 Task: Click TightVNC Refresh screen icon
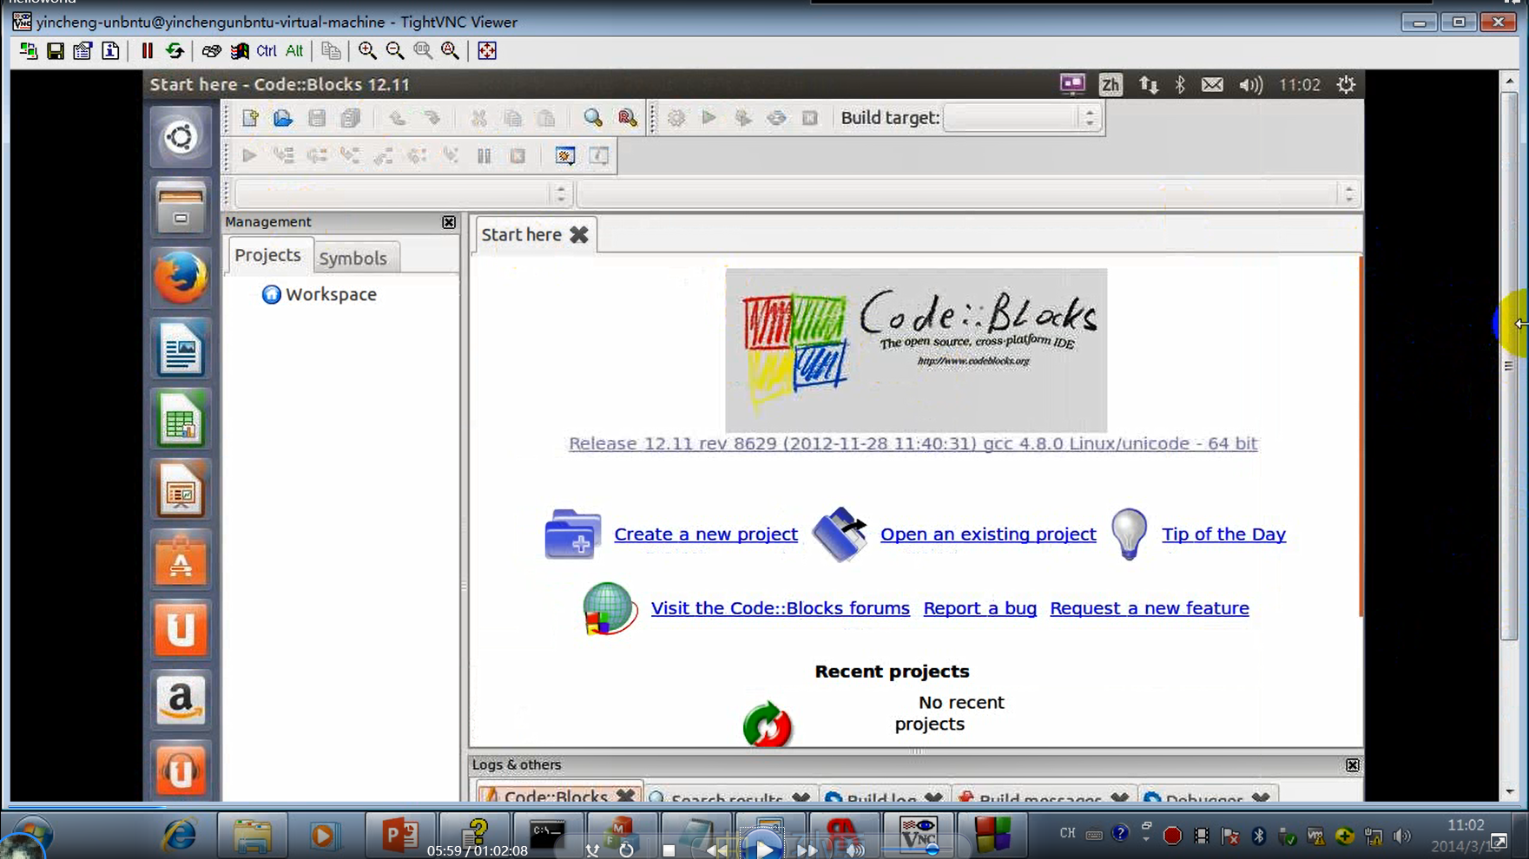[175, 51]
